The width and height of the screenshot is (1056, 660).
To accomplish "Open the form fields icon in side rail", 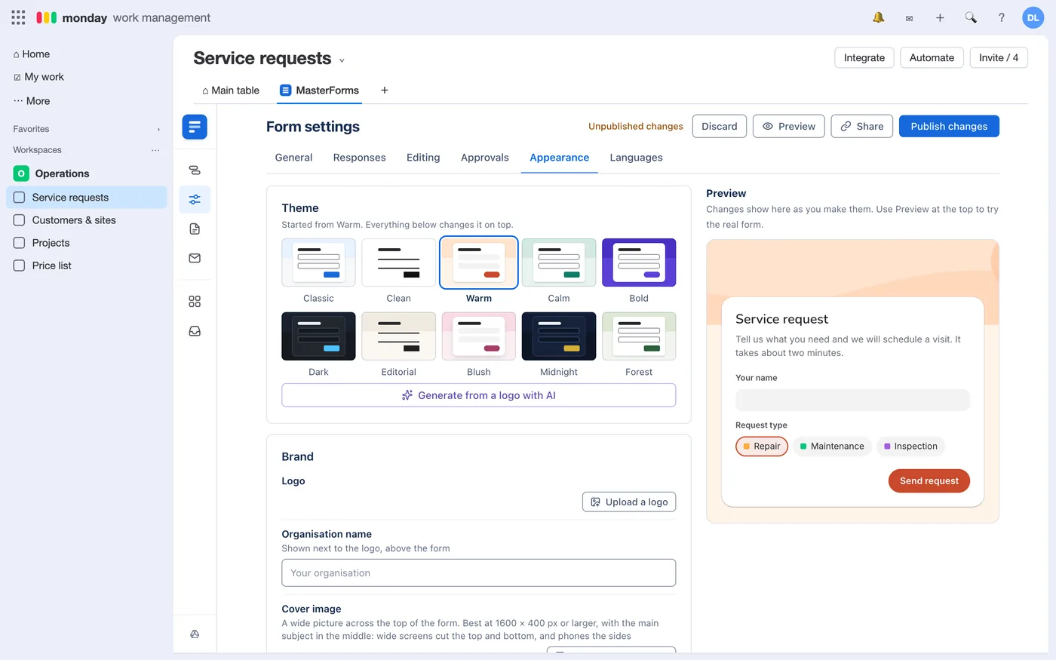I will point(195,170).
